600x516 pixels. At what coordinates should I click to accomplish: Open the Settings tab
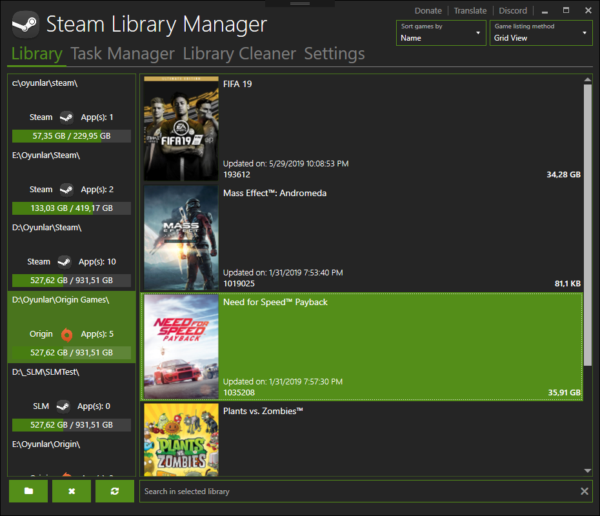pos(334,54)
